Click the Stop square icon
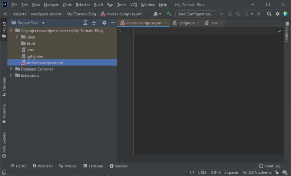The width and height of the screenshot is (291, 176). pyautogui.click(x=259, y=14)
